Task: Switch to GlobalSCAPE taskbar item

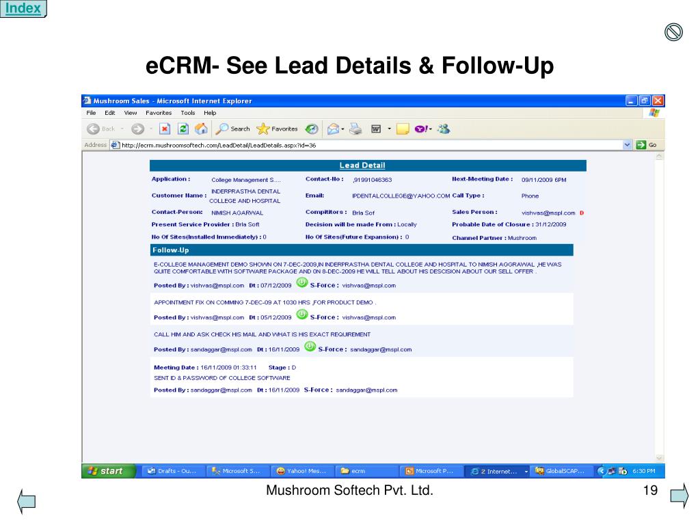Action: click(x=562, y=471)
